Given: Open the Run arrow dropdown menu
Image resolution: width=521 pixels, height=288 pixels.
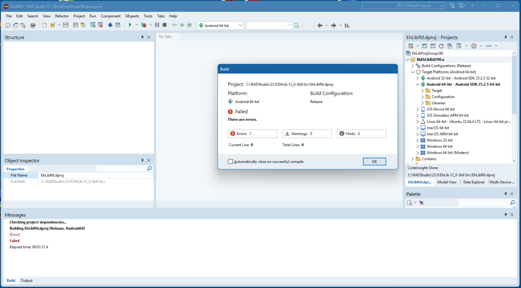Looking at the screenshot, I should point(136,25).
